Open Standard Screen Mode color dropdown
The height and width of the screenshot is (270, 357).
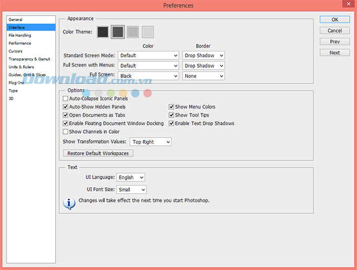pos(148,56)
